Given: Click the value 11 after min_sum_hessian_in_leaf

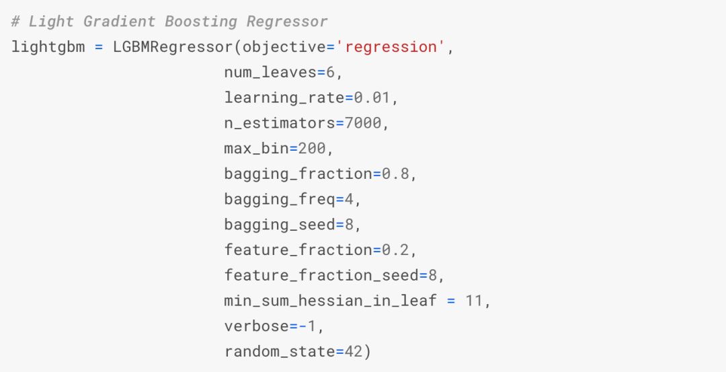Looking at the screenshot, I should [x=475, y=301].
